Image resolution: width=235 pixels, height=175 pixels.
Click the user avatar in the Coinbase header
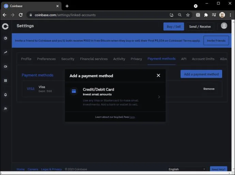click(224, 26)
